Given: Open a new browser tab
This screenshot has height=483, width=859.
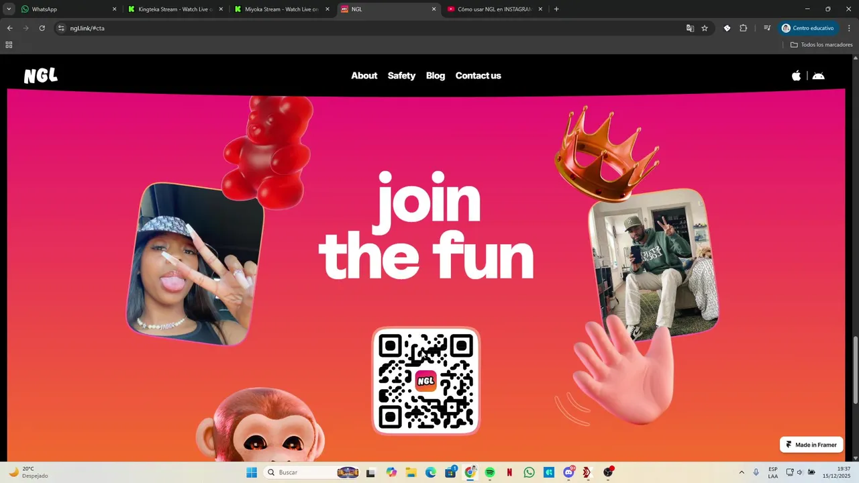Looking at the screenshot, I should pos(556,9).
